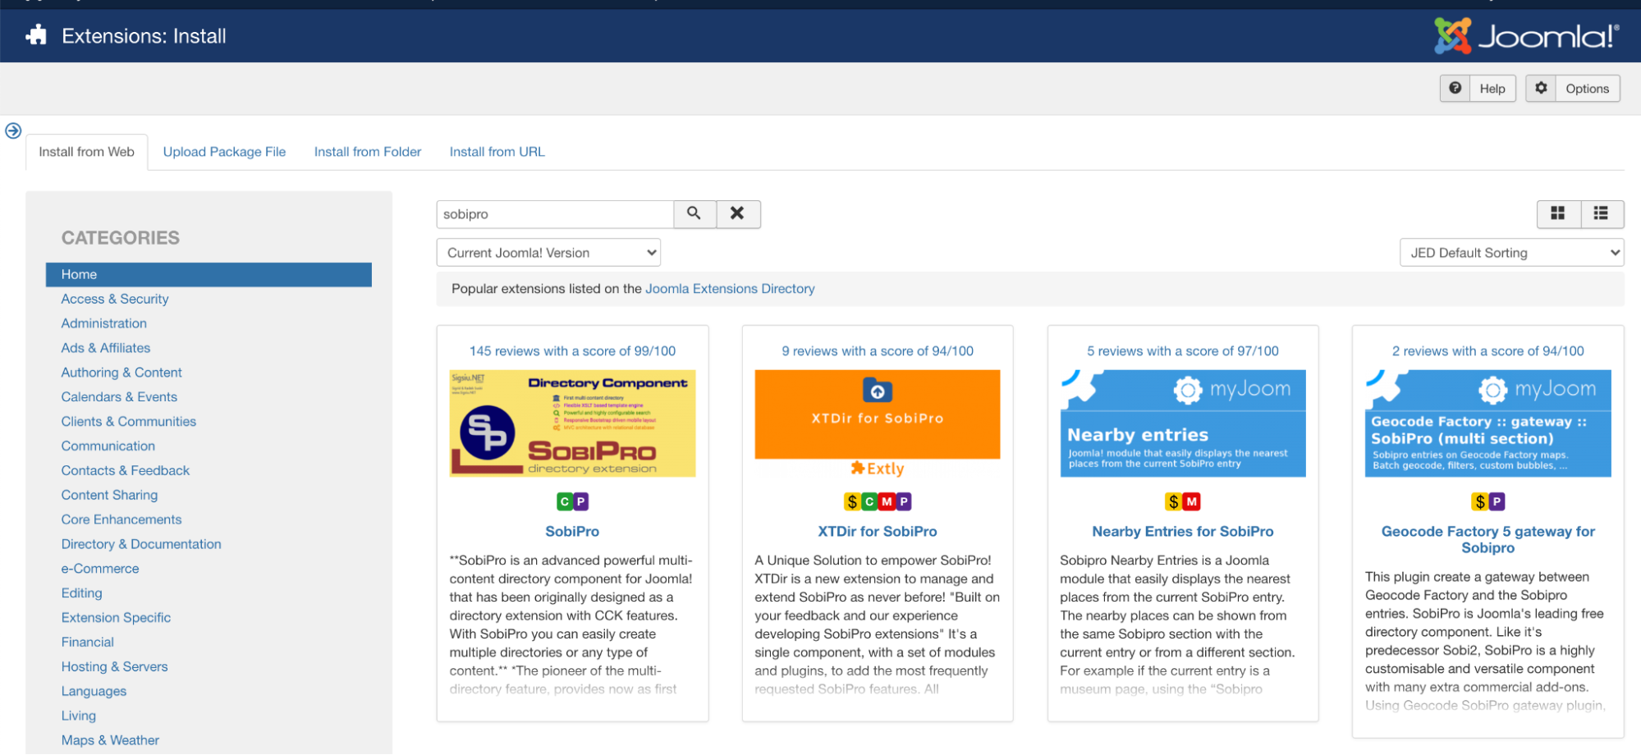This screenshot has height=755, width=1641.
Task: Click the search magnifier icon button
Action: (x=694, y=214)
